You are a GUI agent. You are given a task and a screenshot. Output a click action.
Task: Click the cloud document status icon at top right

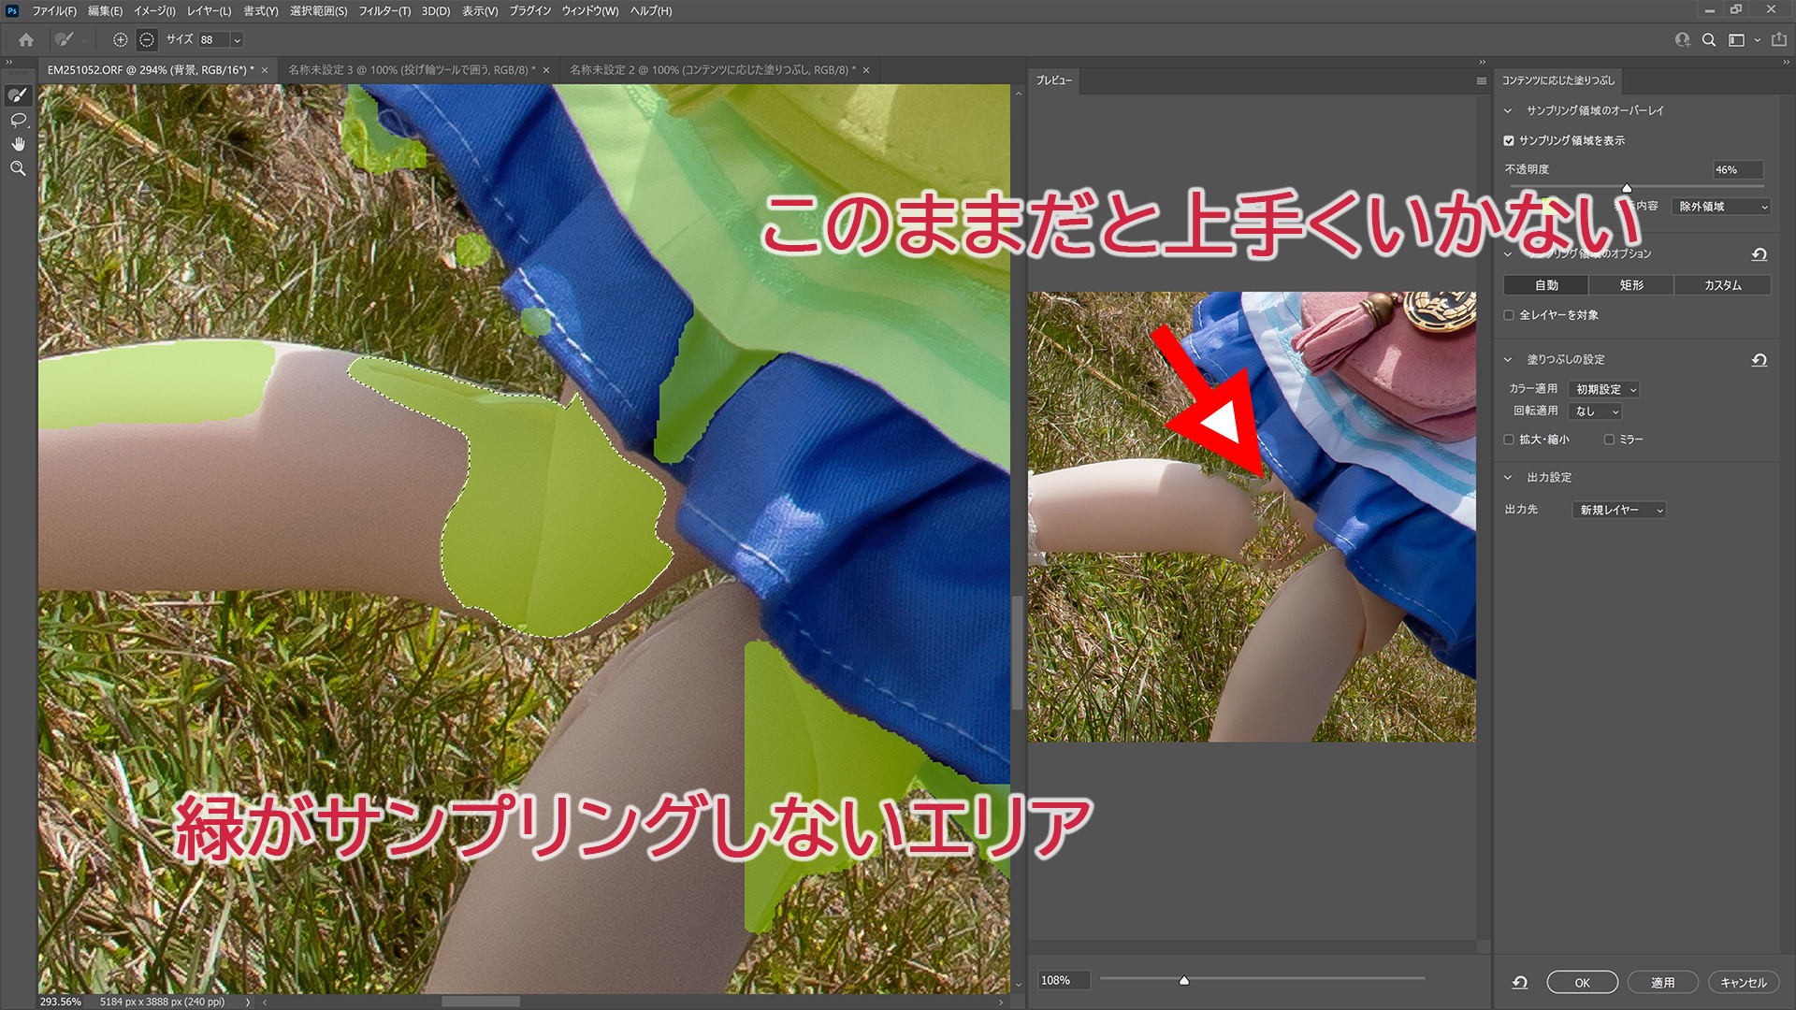1682,40
